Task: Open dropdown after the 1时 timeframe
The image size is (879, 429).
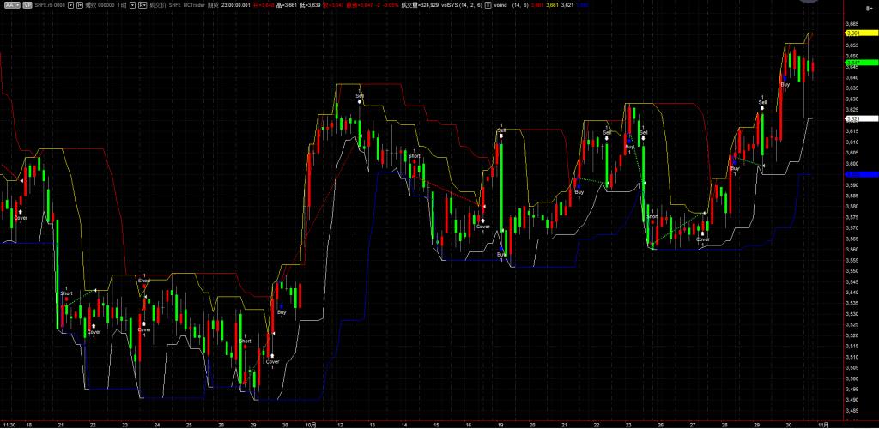Action: (x=131, y=5)
